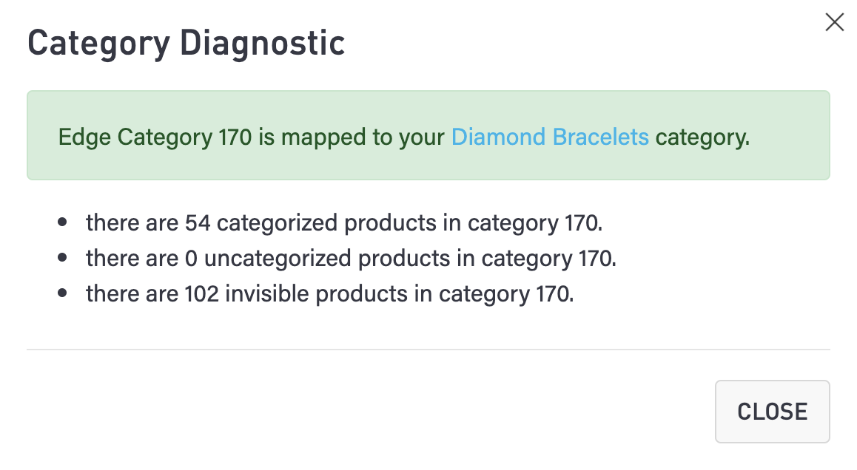Click the '0 uncategorized products' line

351,258
